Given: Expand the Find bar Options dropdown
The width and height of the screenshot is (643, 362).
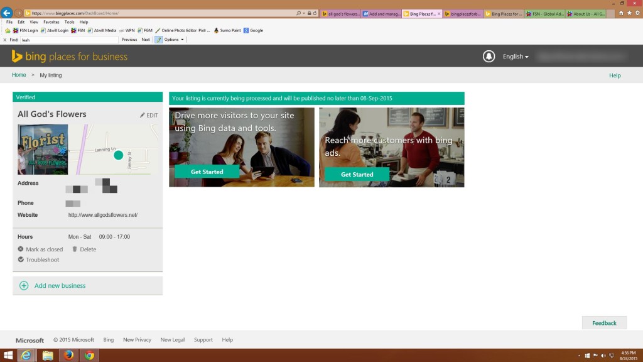Looking at the screenshot, I should 174,40.
